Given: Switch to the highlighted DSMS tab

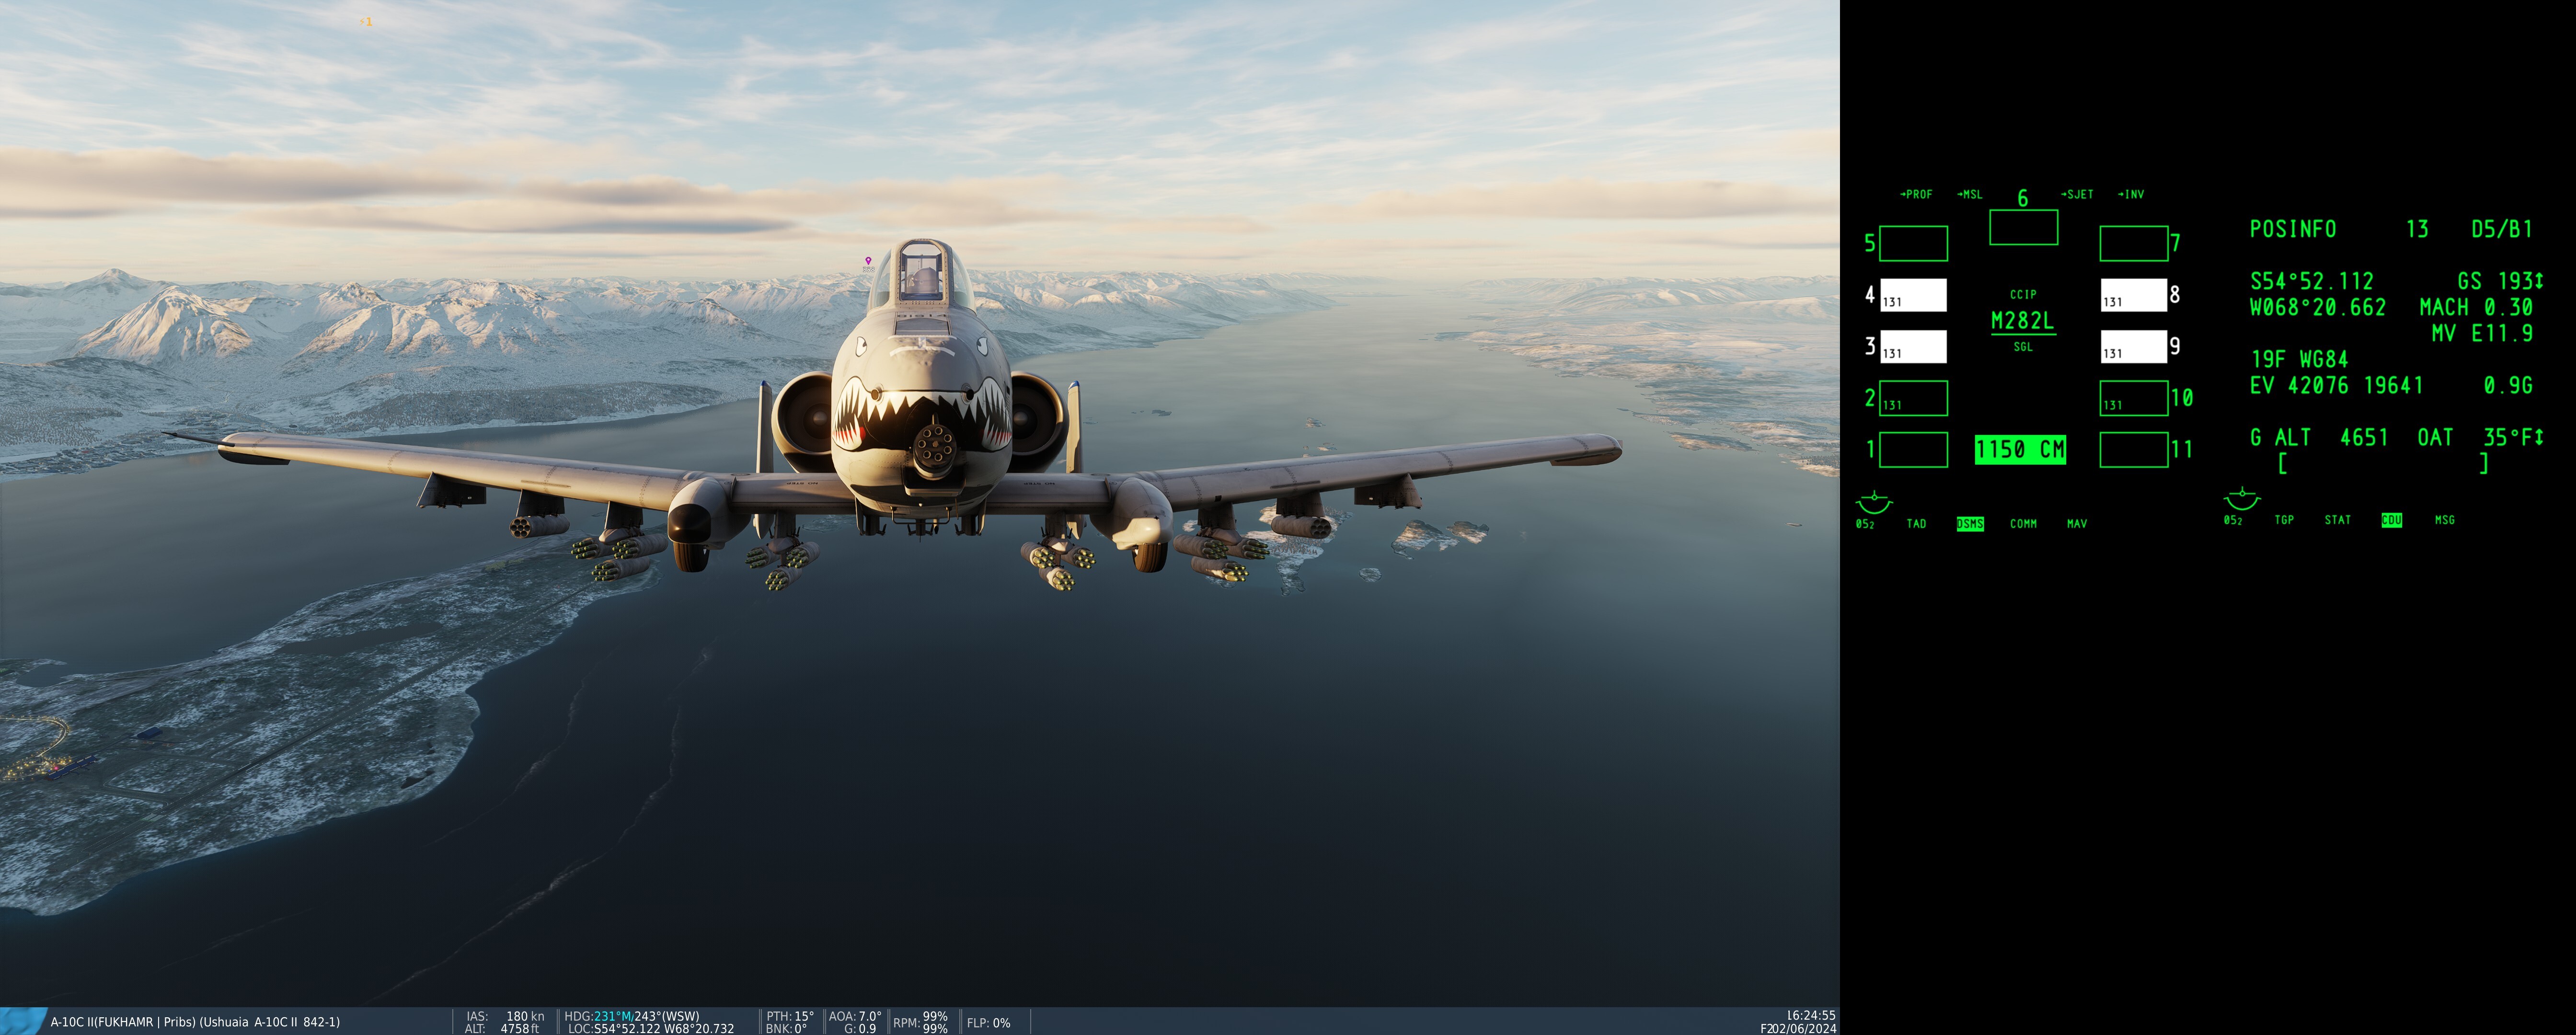Looking at the screenshot, I should click(x=1970, y=524).
